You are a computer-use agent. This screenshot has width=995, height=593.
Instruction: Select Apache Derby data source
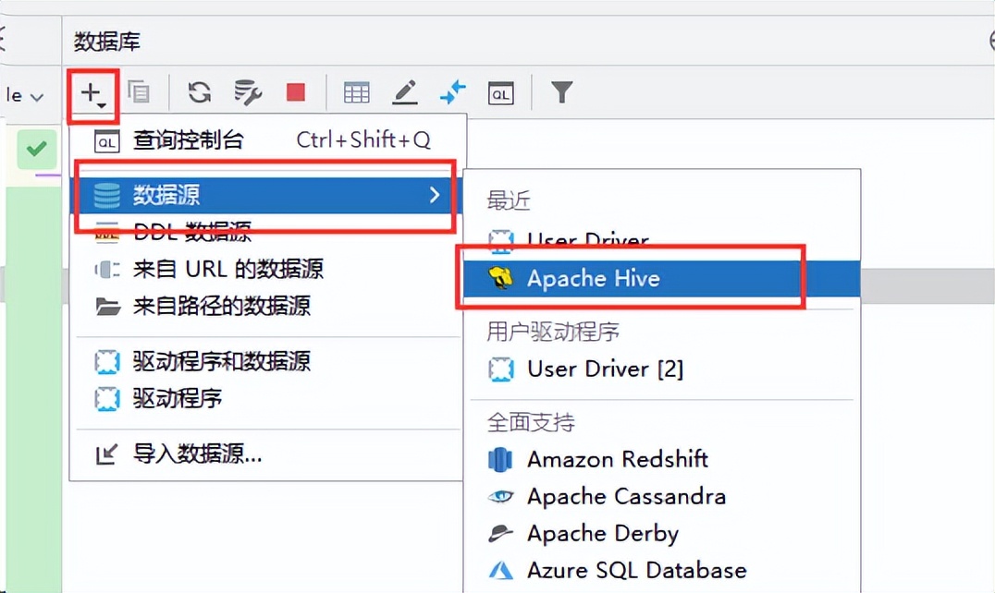pyautogui.click(x=662, y=534)
